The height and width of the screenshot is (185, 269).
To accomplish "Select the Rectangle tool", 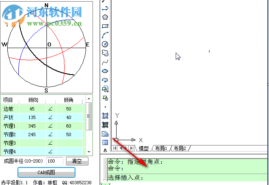I will (x=105, y=26).
